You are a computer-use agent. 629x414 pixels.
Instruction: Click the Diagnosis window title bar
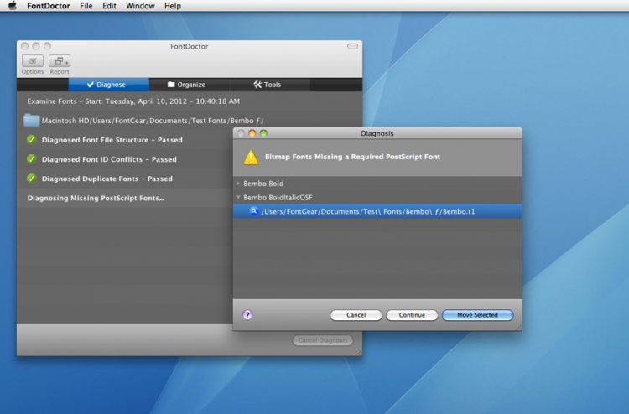[377, 133]
